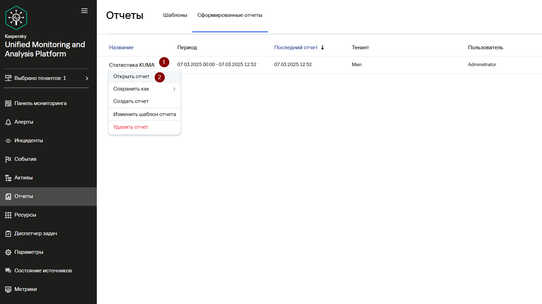Choose Сохранить как in the context menu
The image size is (542, 304).
(x=144, y=89)
